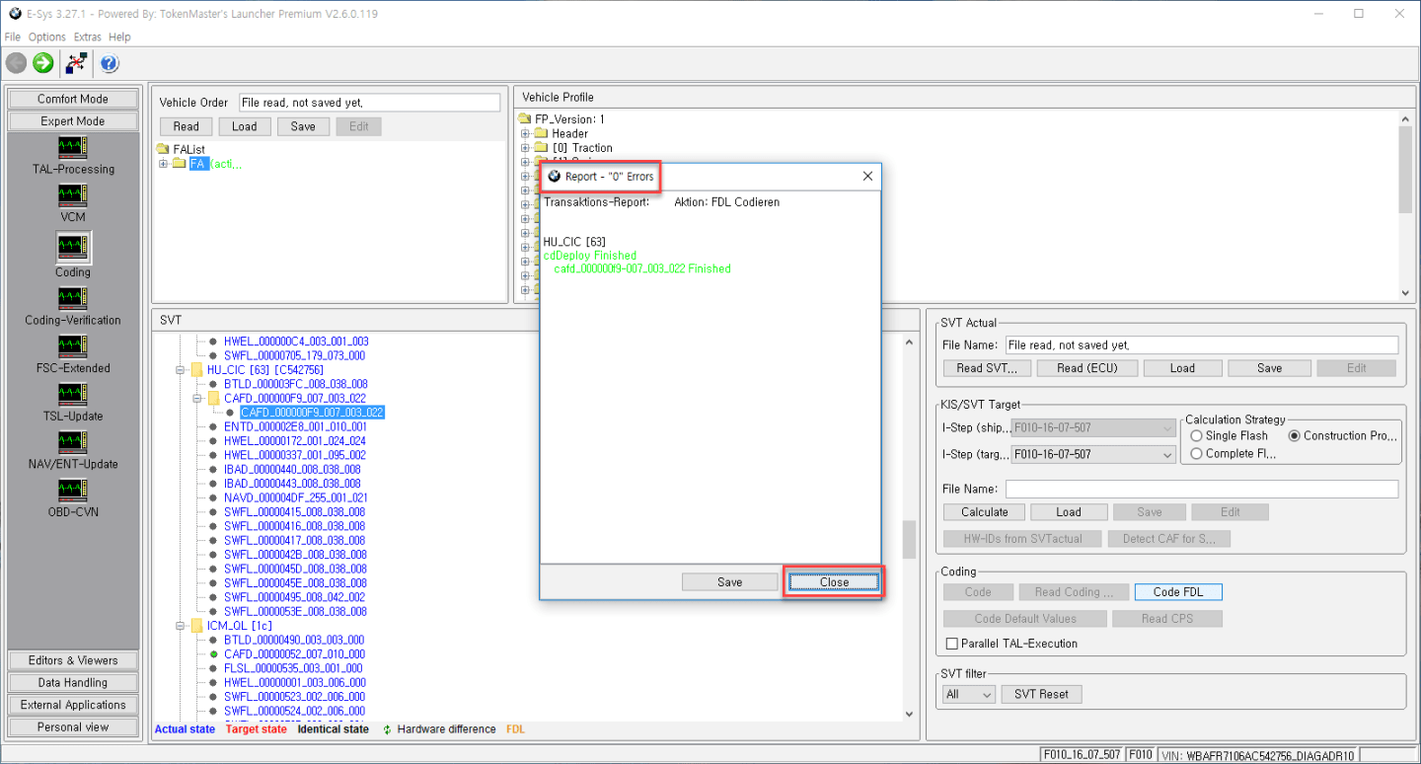Expand the Header node in Vehicle Profile
Screen dimensions: 1421x764
(526, 133)
